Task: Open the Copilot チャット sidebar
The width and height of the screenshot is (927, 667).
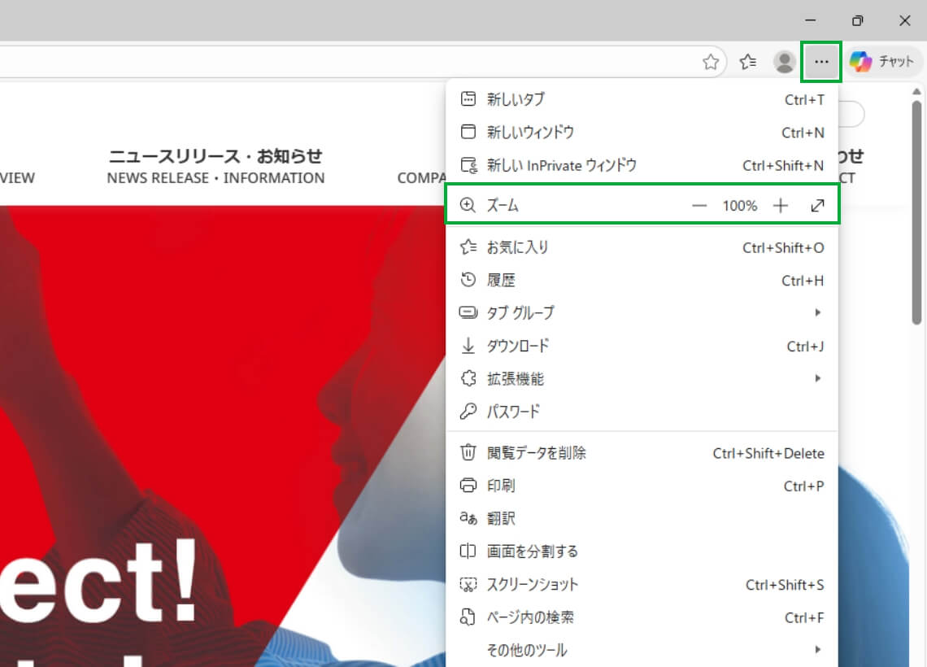Action: [x=883, y=61]
